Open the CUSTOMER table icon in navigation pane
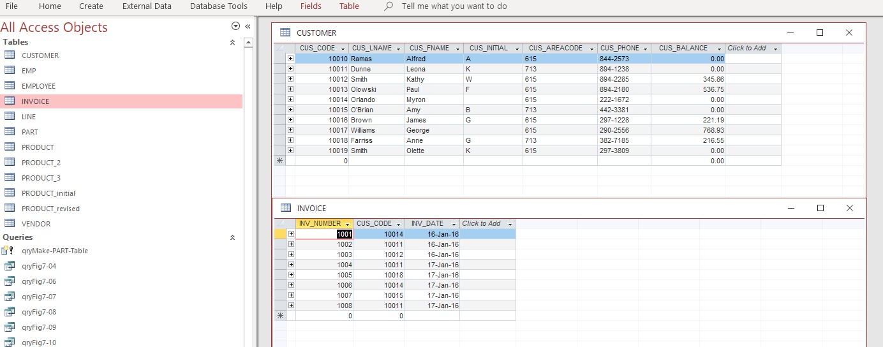883x347 pixels. [x=10, y=55]
